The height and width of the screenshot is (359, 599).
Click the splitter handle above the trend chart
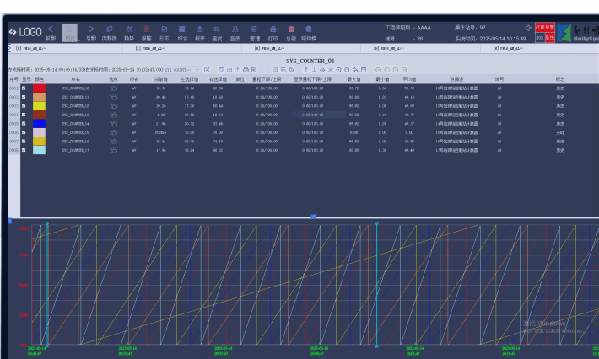pos(314,217)
